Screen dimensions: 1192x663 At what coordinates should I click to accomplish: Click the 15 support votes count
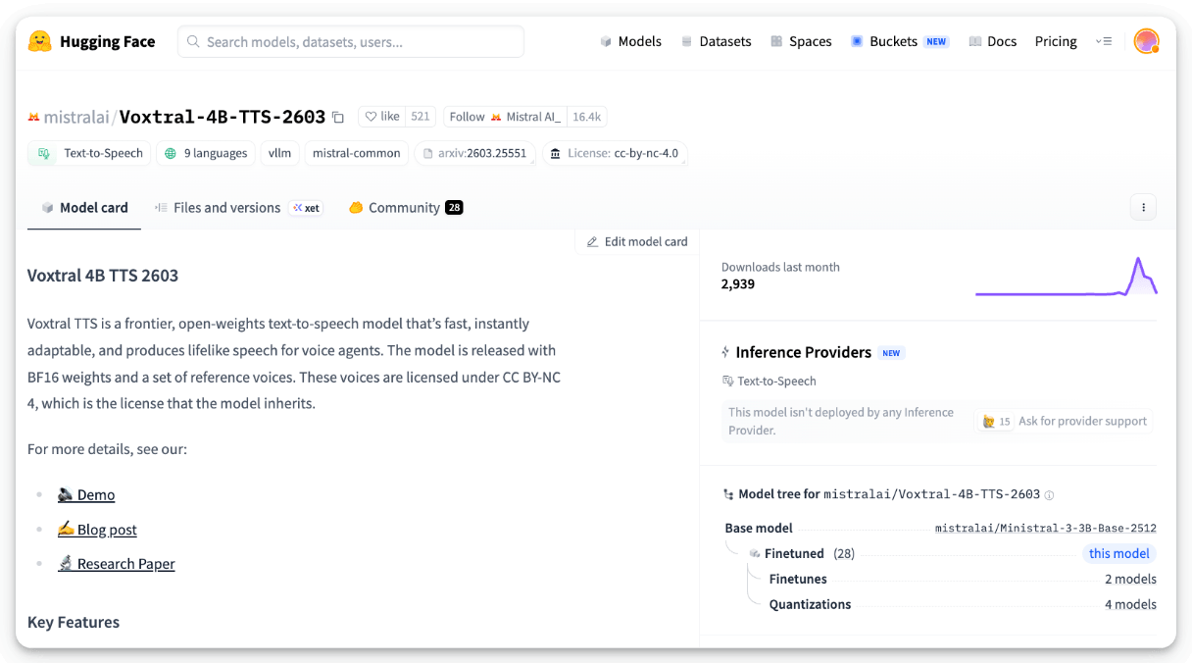click(x=1005, y=422)
